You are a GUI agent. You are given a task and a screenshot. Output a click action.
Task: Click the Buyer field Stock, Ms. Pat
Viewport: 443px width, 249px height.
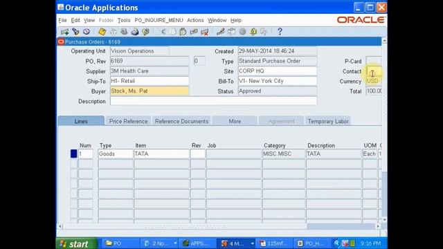tap(150, 91)
